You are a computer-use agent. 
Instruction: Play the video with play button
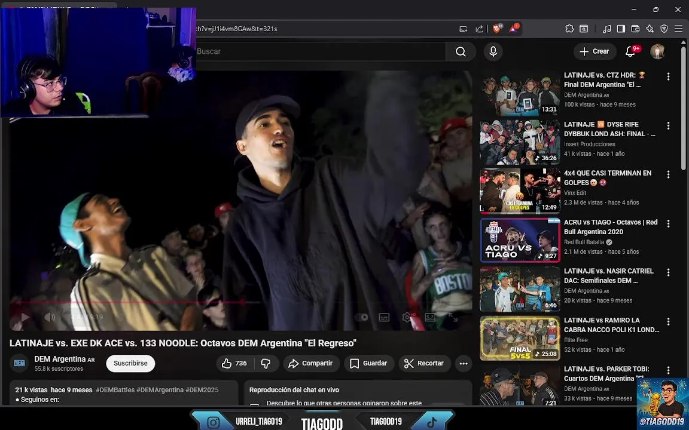(x=25, y=317)
